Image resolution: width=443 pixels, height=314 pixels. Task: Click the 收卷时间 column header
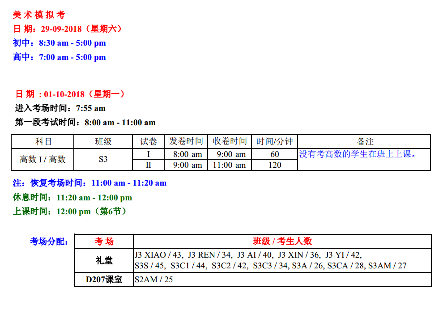230,141
